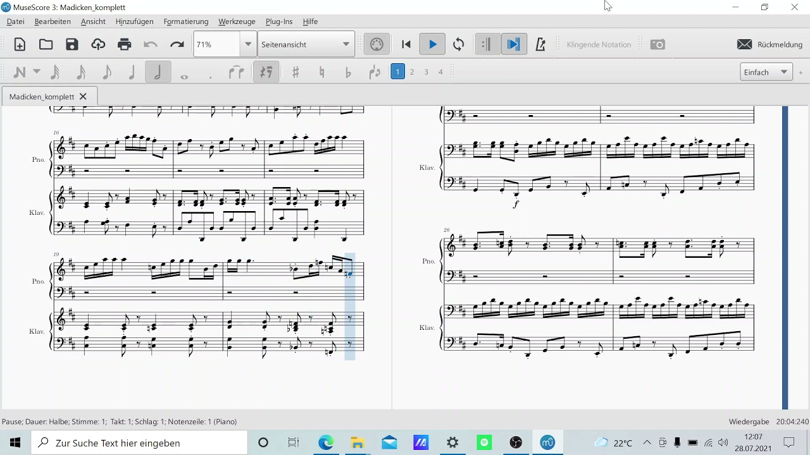
Task: Click forte dynamic marking in score
Action: (516, 204)
